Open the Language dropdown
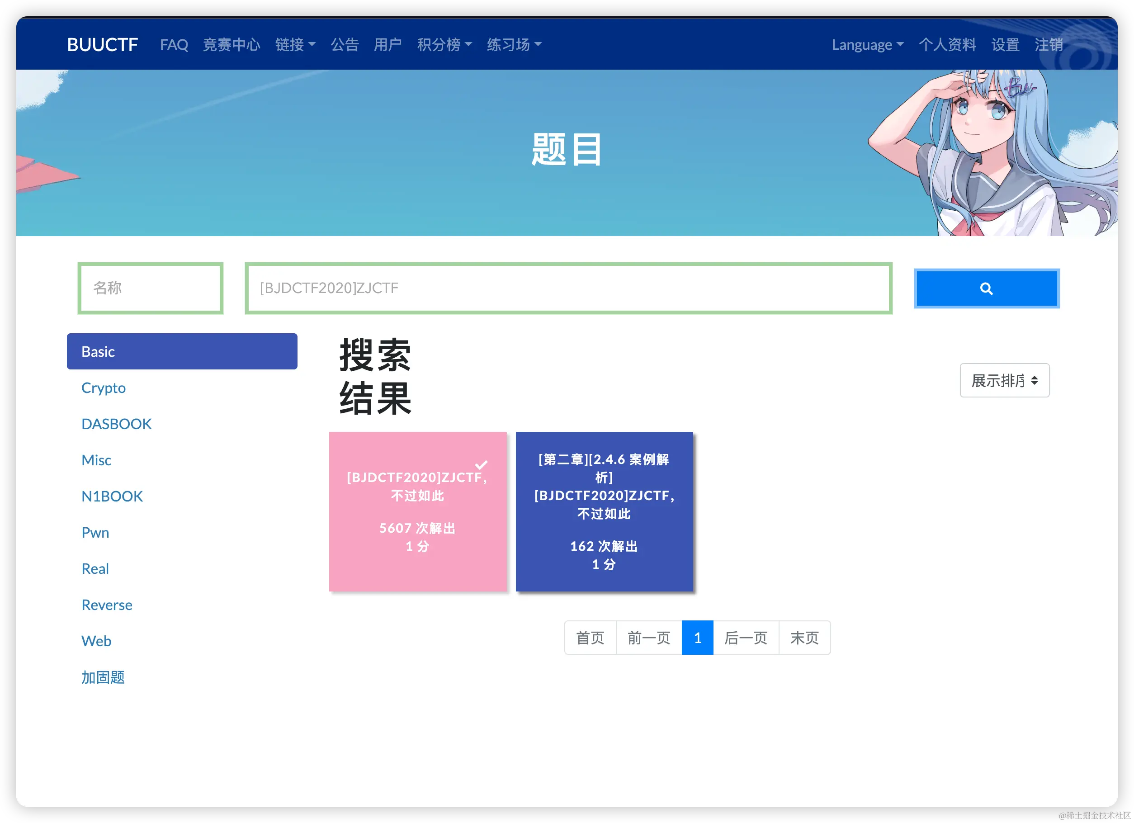The height and width of the screenshot is (823, 1134). tap(867, 45)
